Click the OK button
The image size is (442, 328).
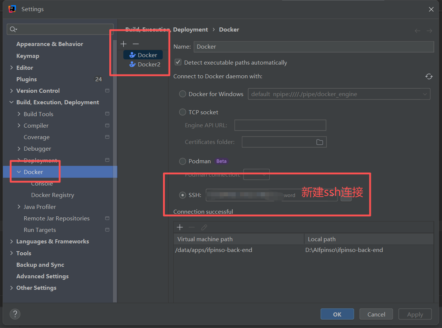coord(337,314)
